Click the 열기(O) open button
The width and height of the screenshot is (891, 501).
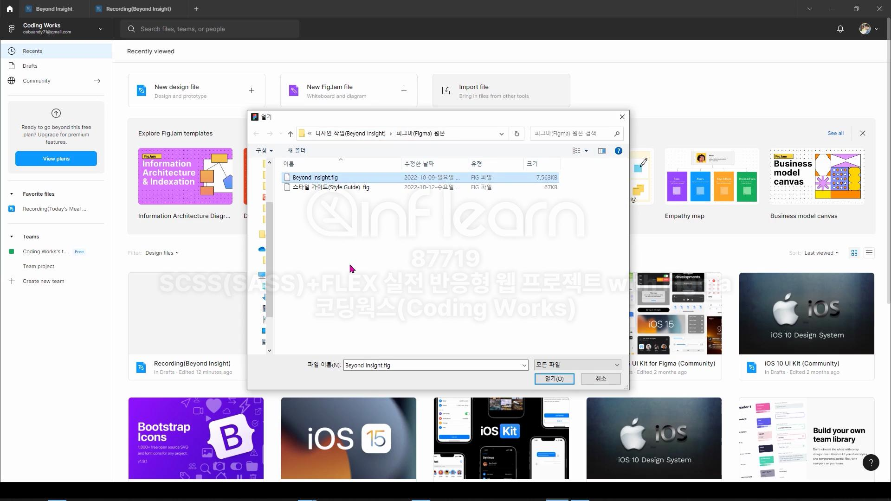coord(554,379)
